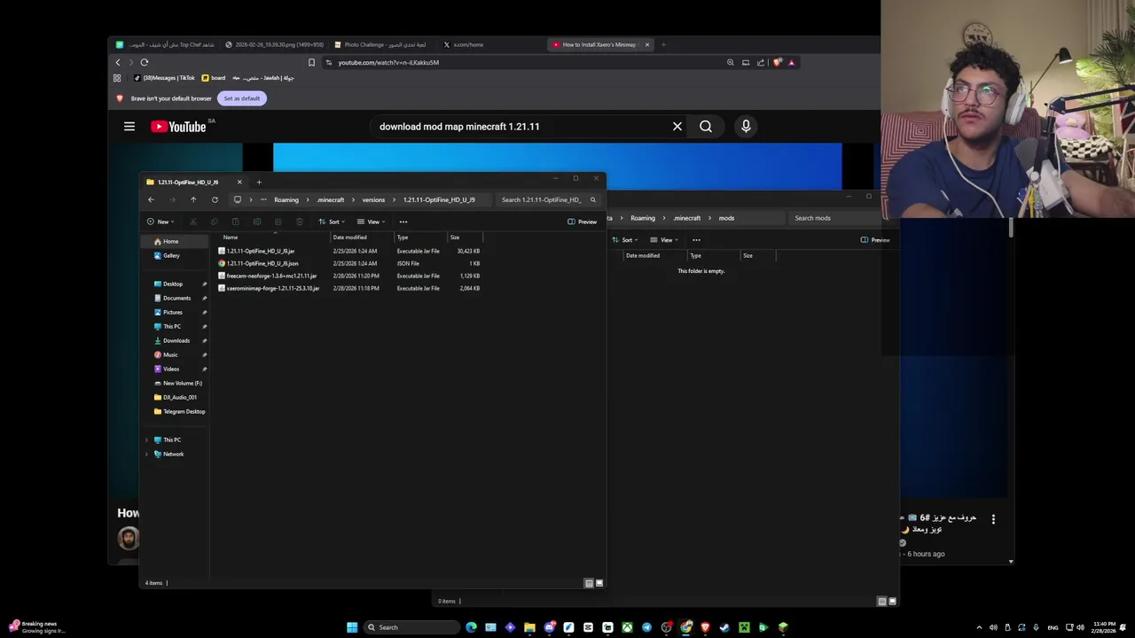The height and width of the screenshot is (638, 1135).
Task: Click .minecraft in OptiFine window breadcrumb
Action: (x=331, y=199)
